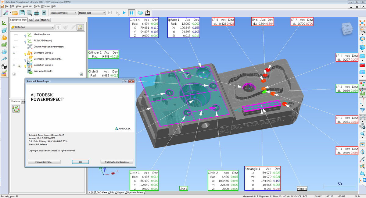Click the machine probe icon at toolbar end

click(148, 13)
